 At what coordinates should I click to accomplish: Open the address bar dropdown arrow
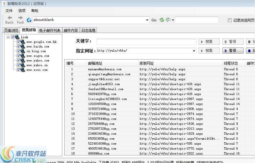[x=147, y=20]
